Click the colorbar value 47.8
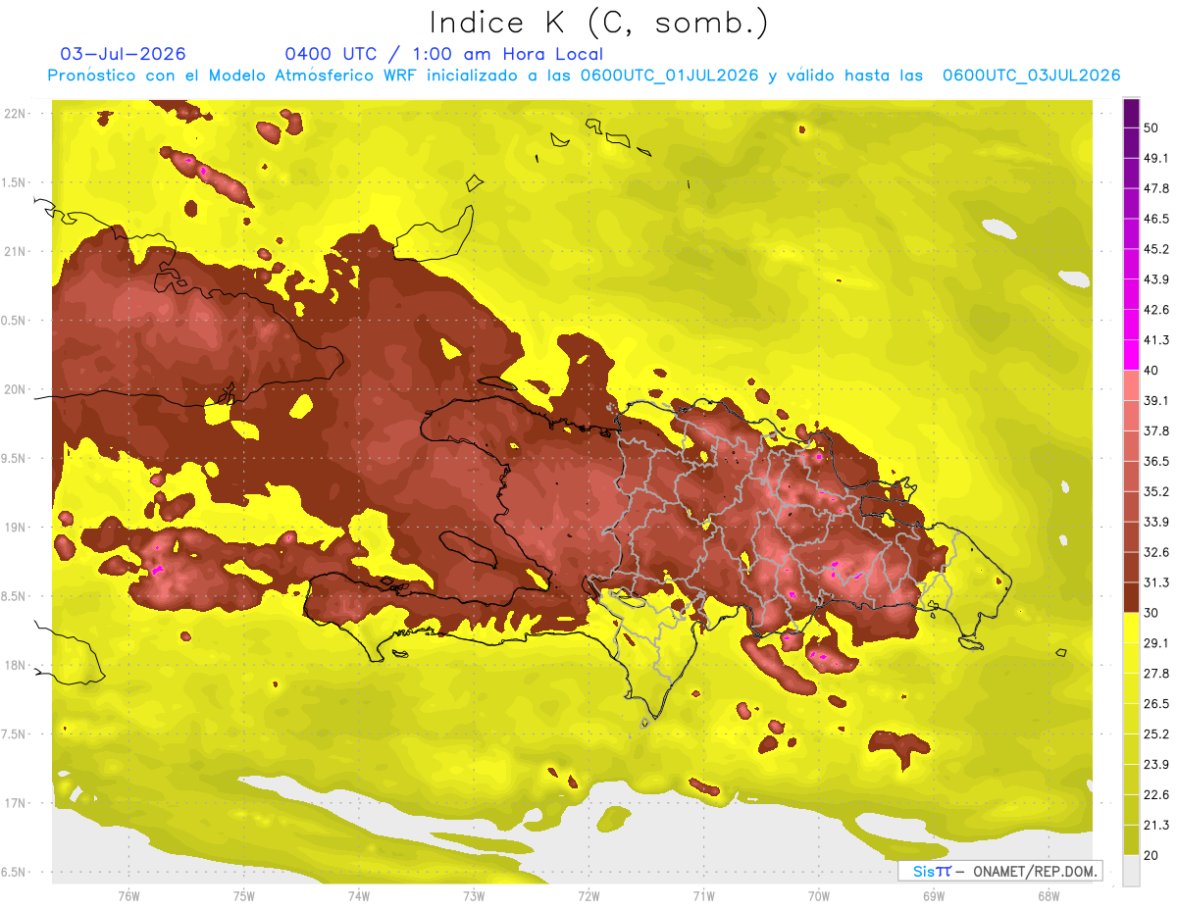The height and width of the screenshot is (909, 1177). tap(1156, 188)
